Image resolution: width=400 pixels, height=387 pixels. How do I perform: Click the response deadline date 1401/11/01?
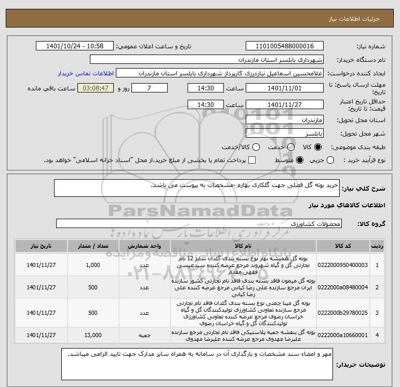(285, 88)
